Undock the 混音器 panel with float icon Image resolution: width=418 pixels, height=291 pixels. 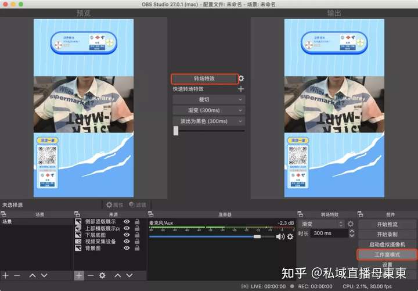pos(150,214)
